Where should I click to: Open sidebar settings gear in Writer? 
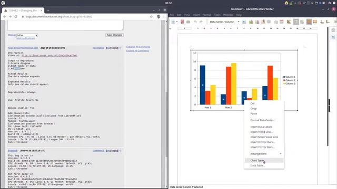[333, 30]
